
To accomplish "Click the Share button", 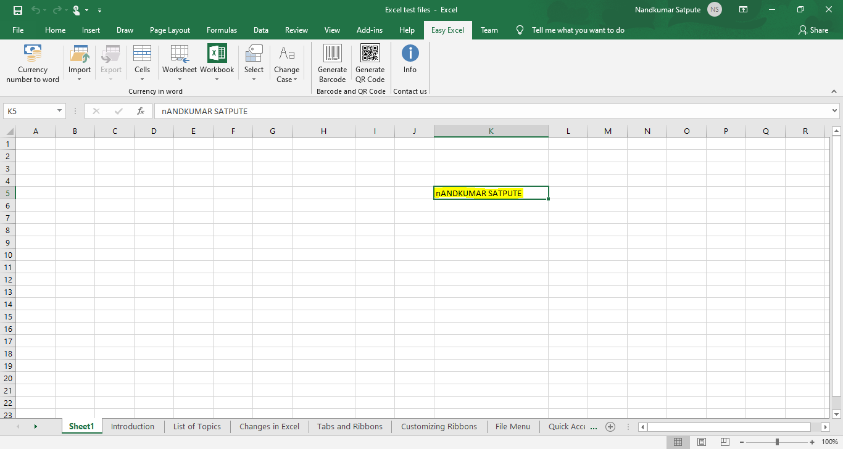I will coord(813,30).
